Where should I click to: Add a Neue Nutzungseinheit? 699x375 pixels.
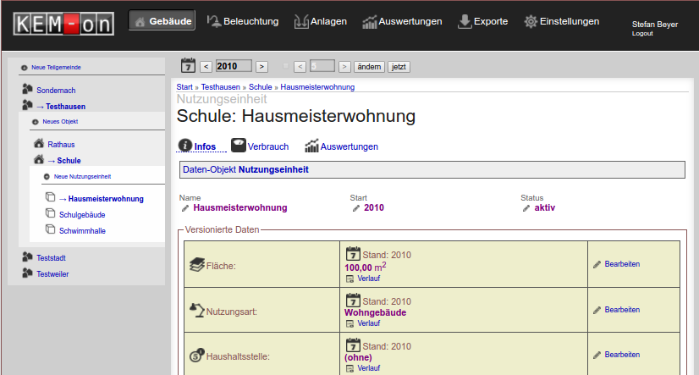(x=82, y=177)
